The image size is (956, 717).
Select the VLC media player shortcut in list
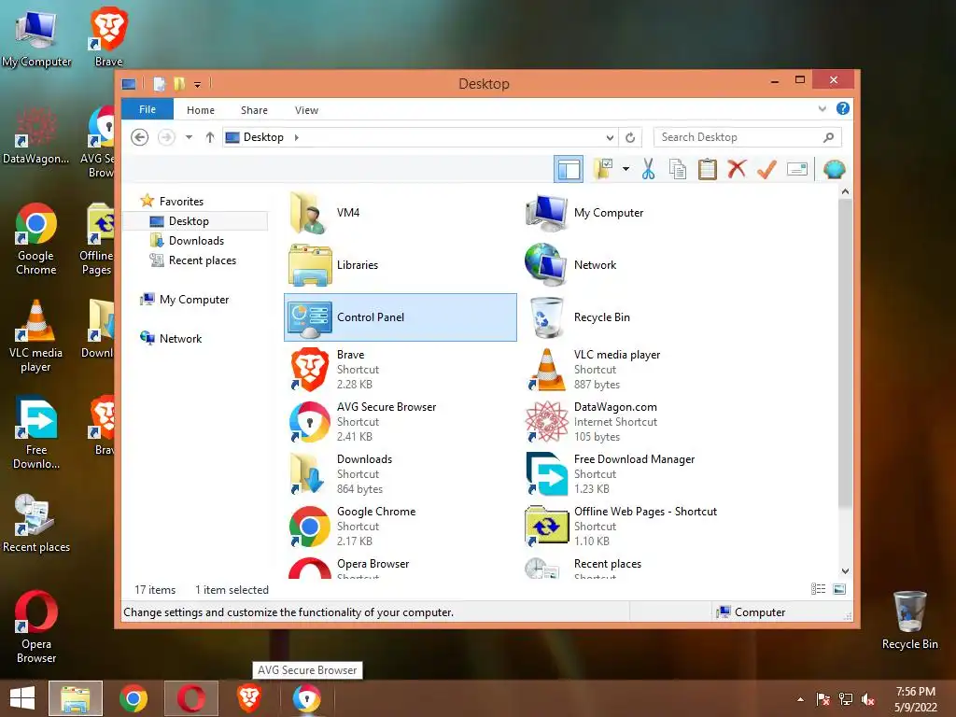(637, 370)
